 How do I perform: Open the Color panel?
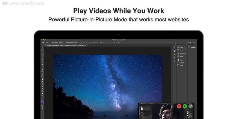tap(180, 47)
